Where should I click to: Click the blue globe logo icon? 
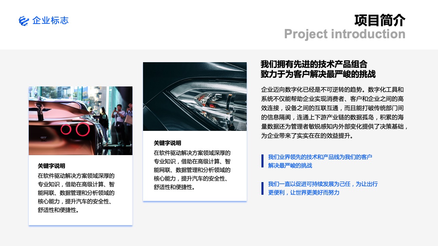click(24, 21)
